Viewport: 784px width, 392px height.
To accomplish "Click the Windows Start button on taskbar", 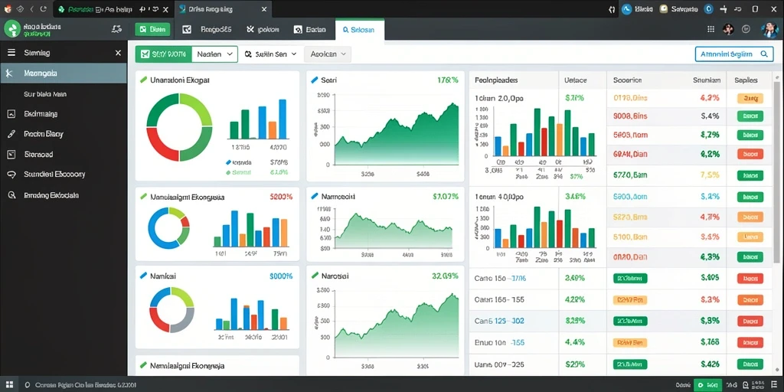I will [x=9, y=385].
